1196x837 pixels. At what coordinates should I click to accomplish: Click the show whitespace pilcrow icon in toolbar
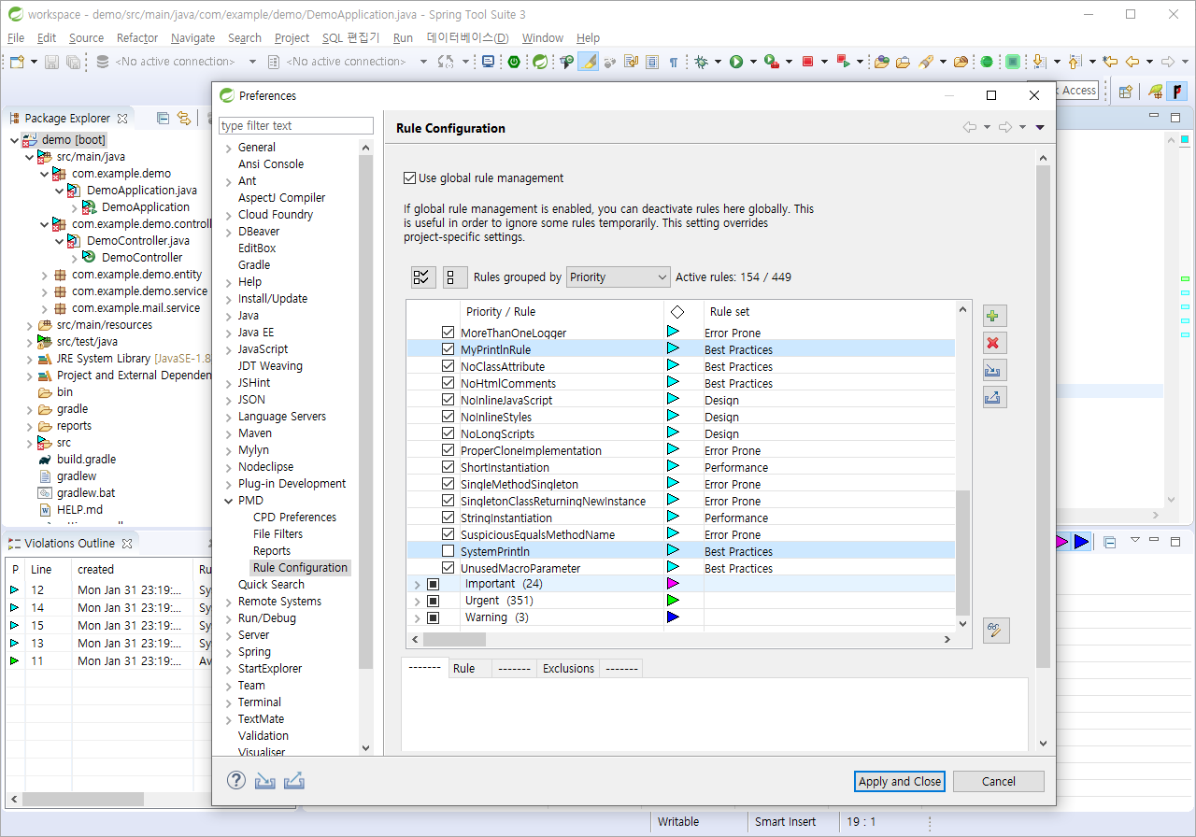click(674, 62)
